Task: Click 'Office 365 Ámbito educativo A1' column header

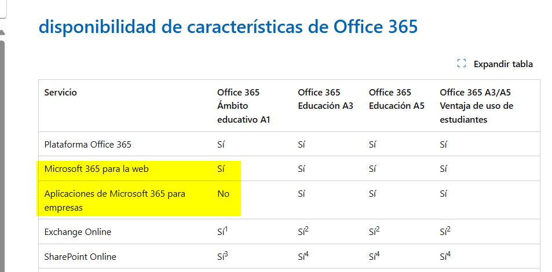Action: [243, 106]
